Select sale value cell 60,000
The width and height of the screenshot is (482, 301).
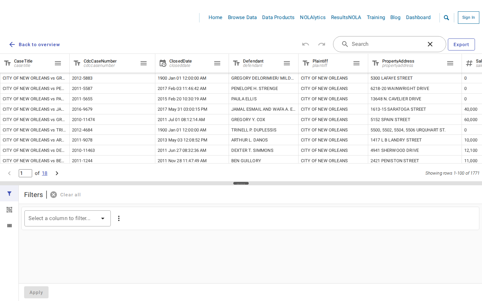tap(472, 120)
